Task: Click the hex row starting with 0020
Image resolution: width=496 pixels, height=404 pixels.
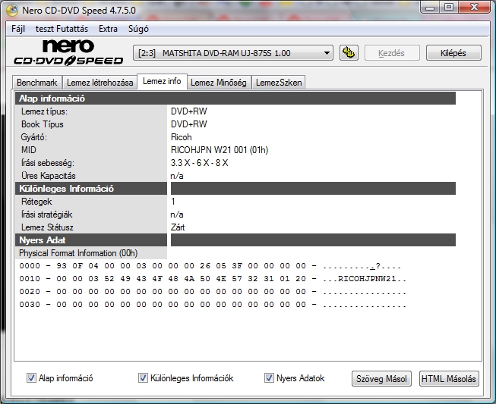Action: (x=213, y=292)
